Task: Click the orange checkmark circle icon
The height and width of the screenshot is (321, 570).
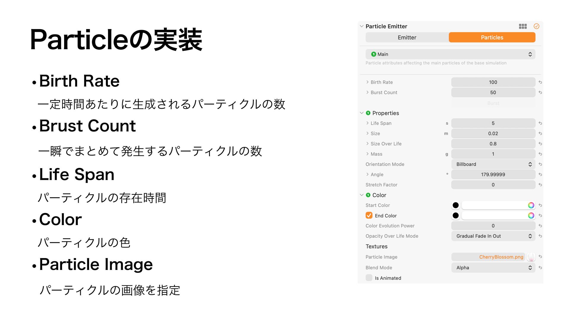Action: click(x=536, y=26)
